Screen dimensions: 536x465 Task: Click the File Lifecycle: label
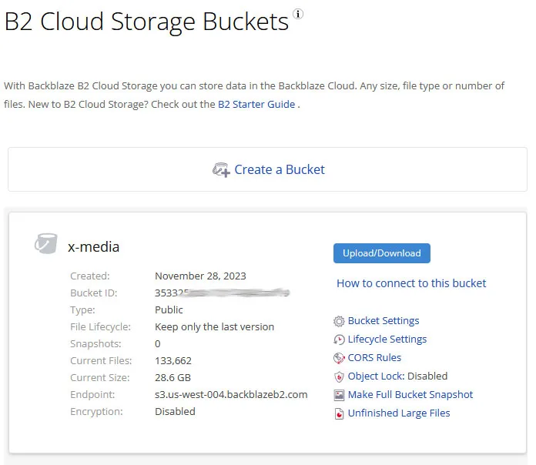click(x=100, y=327)
